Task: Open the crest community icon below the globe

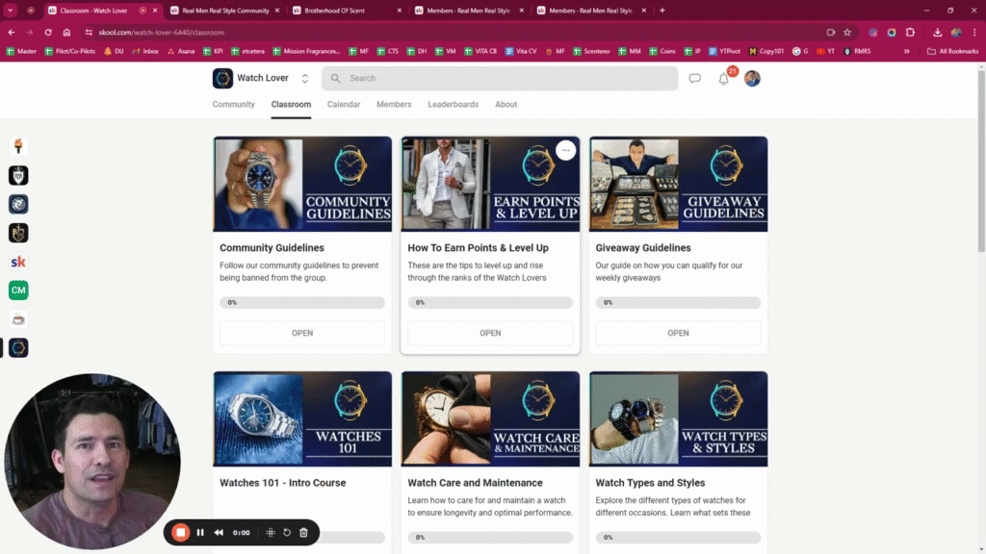Action: click(18, 233)
